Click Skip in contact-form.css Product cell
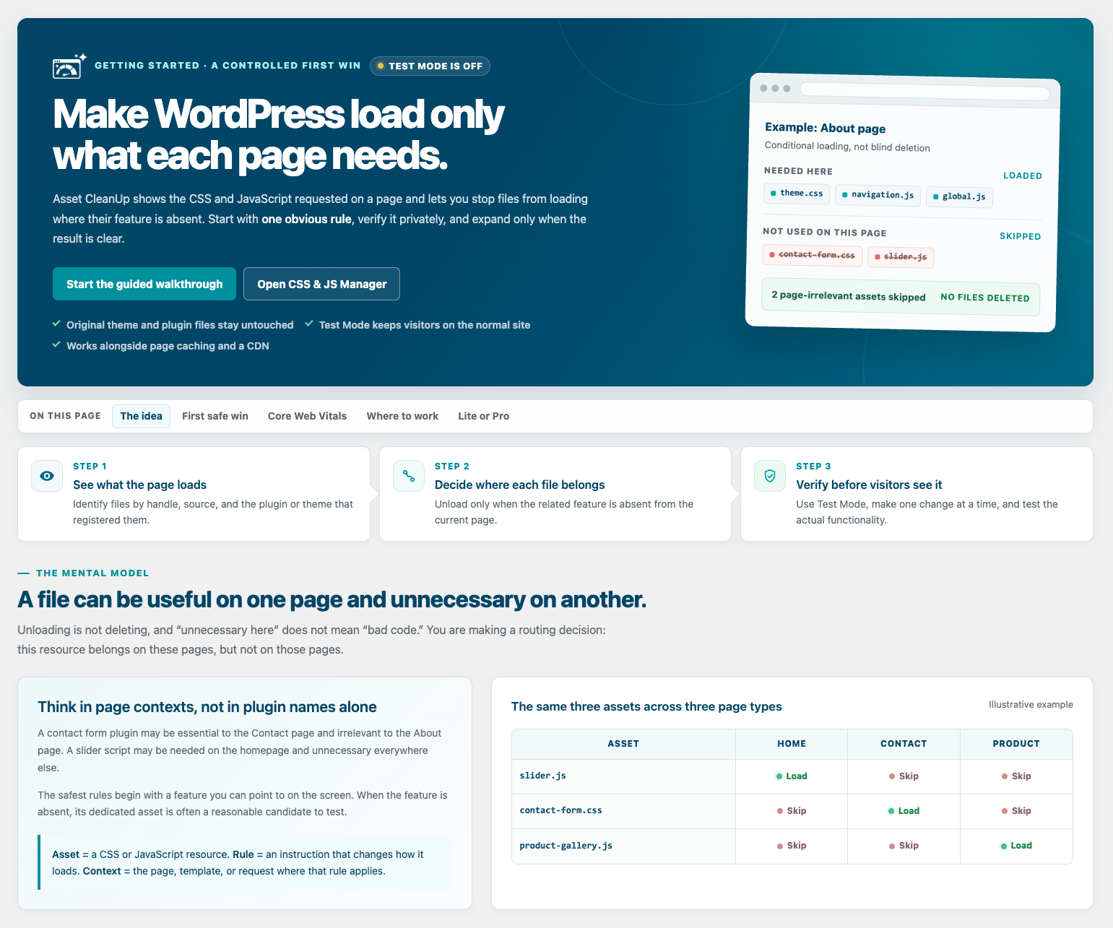The height and width of the screenshot is (928, 1113). tap(1016, 811)
